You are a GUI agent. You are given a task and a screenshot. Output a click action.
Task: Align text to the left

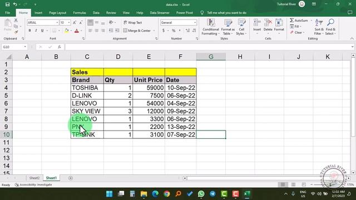90,31
